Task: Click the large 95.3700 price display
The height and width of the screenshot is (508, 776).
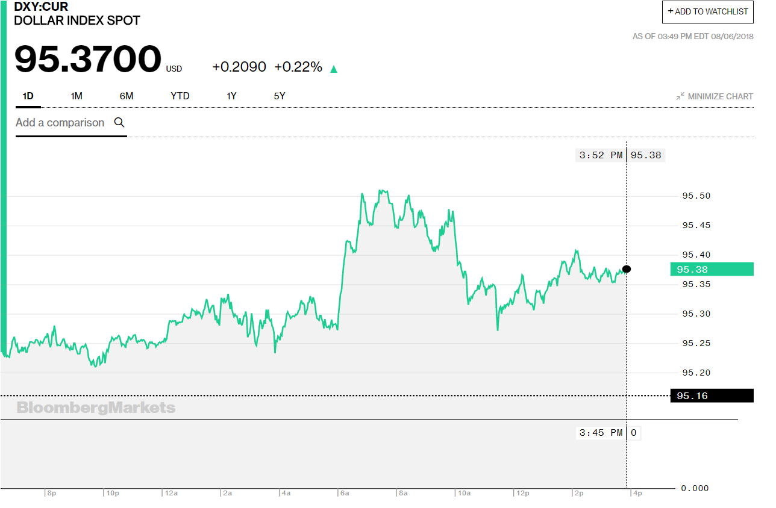Action: 86,58
